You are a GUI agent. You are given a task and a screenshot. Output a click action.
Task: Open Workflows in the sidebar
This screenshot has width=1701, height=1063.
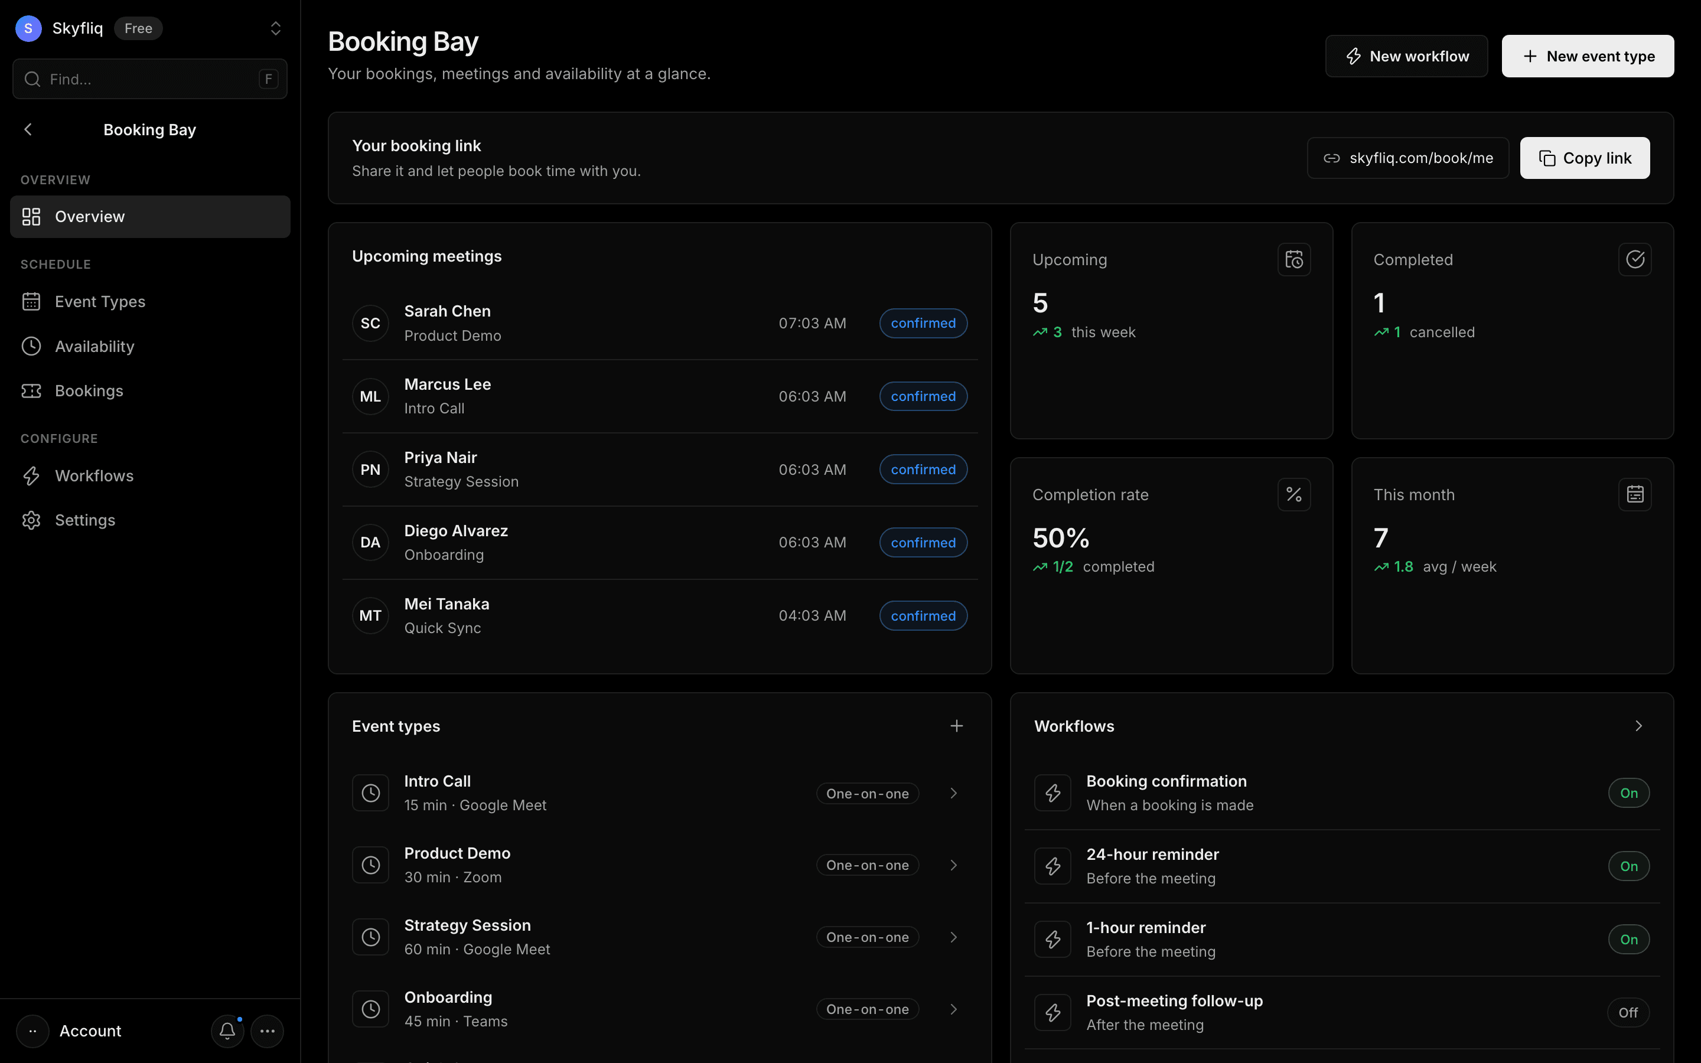(x=149, y=476)
